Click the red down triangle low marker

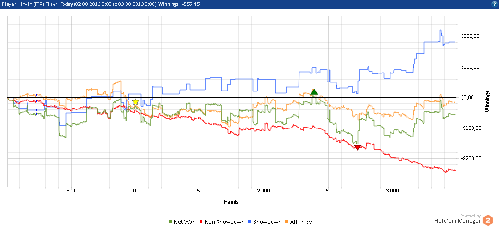(358, 147)
